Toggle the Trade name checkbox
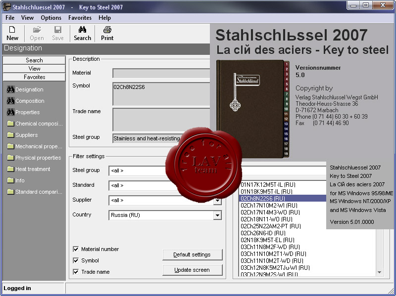This screenshot has height=296, width=396. tap(76, 272)
